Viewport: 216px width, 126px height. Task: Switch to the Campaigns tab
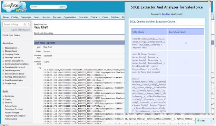26,17
